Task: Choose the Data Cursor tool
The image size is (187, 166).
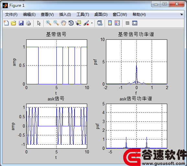Action: 78,23
